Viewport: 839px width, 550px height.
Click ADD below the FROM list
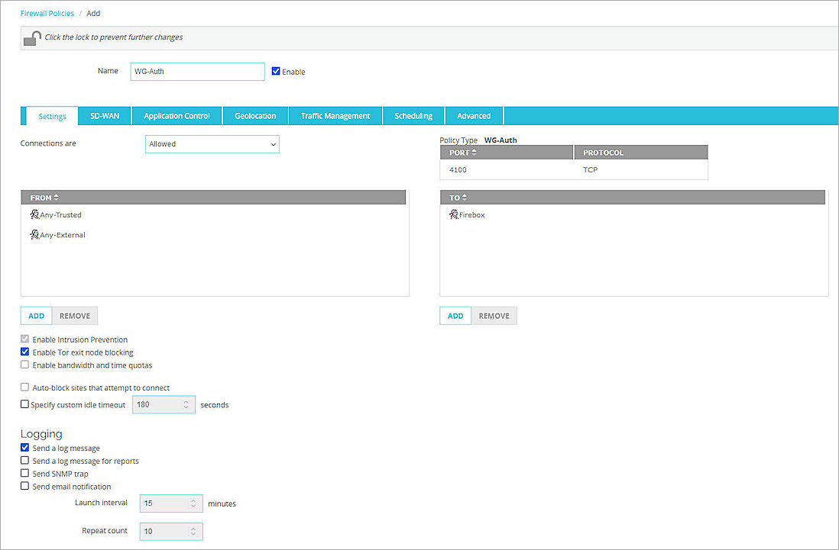click(x=36, y=315)
